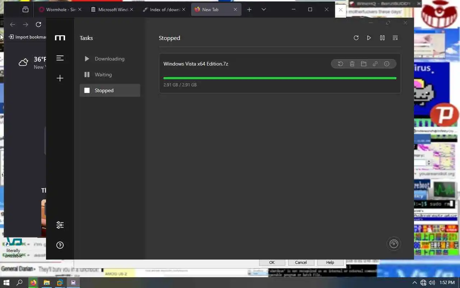Expand the list all tabs chevron
Image resolution: width=460 pixels, height=288 pixels.
point(264,9)
